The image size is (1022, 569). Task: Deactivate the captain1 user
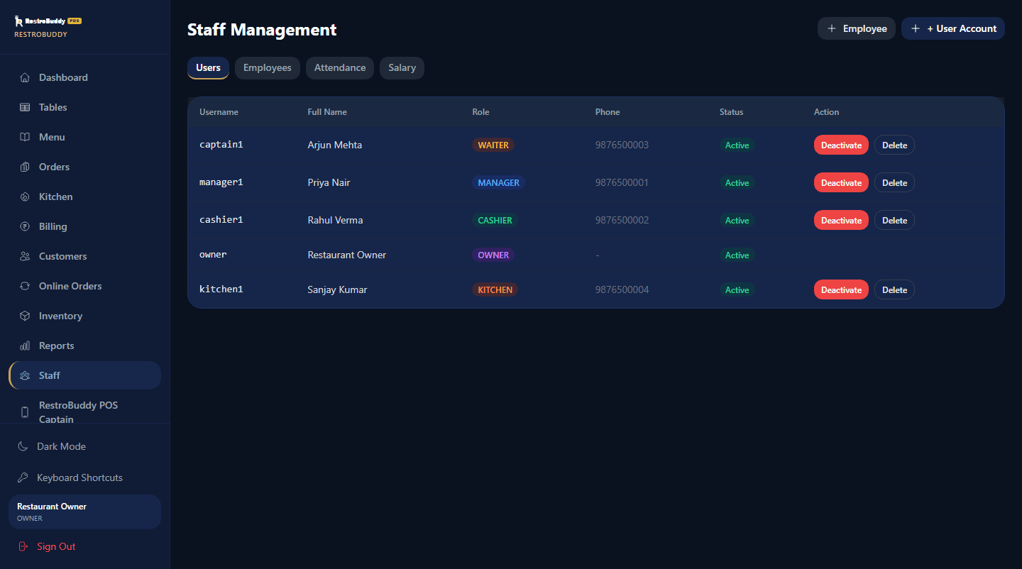(x=841, y=145)
